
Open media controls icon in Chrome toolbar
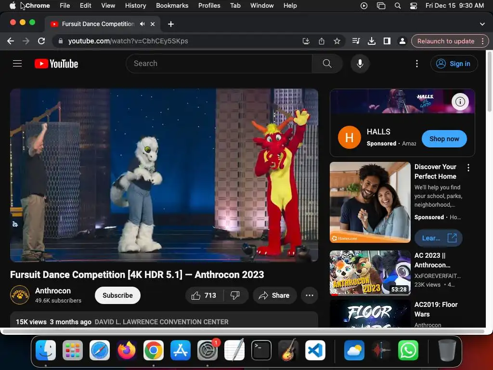356,41
